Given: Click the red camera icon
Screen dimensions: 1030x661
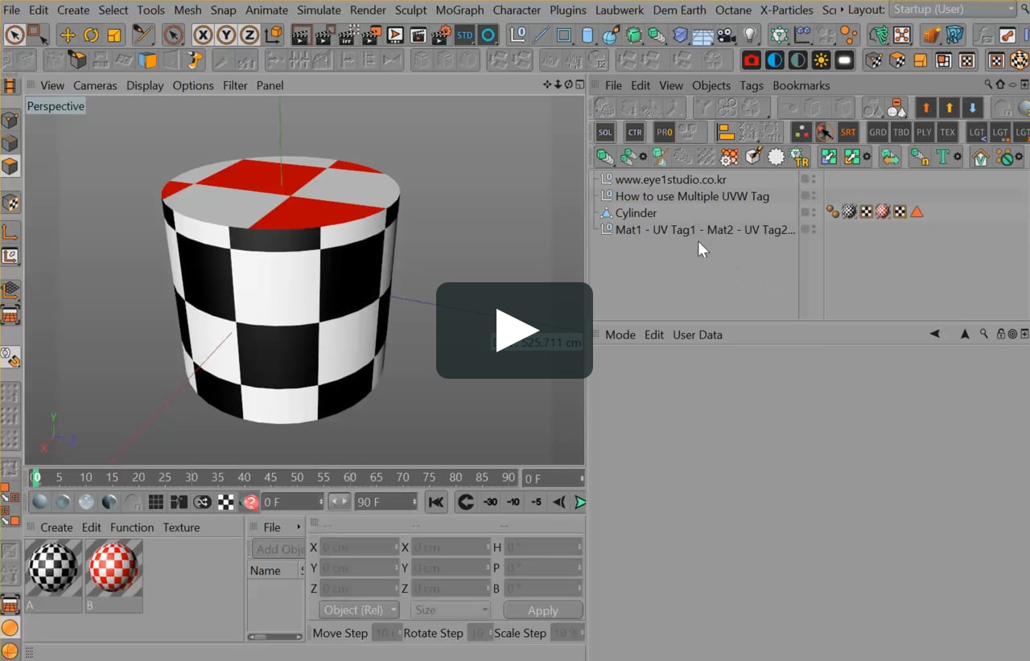Looking at the screenshot, I should pyautogui.click(x=752, y=60).
